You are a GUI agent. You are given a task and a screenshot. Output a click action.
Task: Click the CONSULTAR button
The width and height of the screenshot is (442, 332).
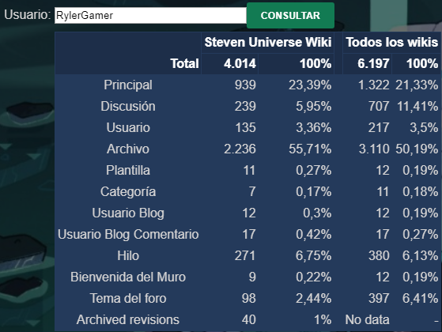290,16
